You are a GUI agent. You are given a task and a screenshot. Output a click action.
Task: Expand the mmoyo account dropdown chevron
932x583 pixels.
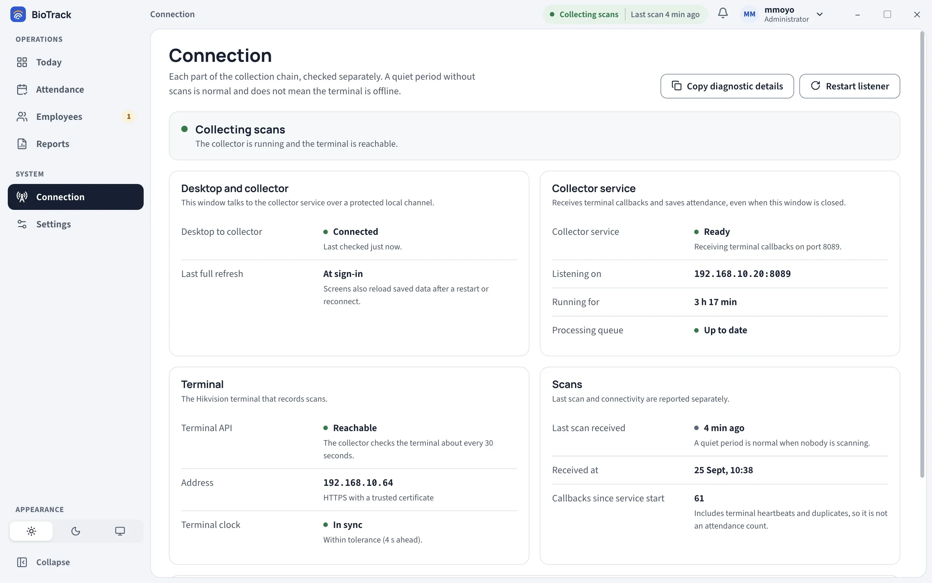[x=819, y=14]
